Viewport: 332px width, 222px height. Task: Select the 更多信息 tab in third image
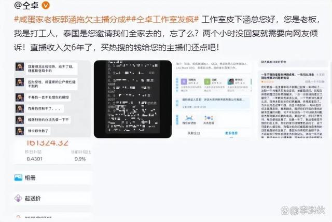(x=231, y=133)
